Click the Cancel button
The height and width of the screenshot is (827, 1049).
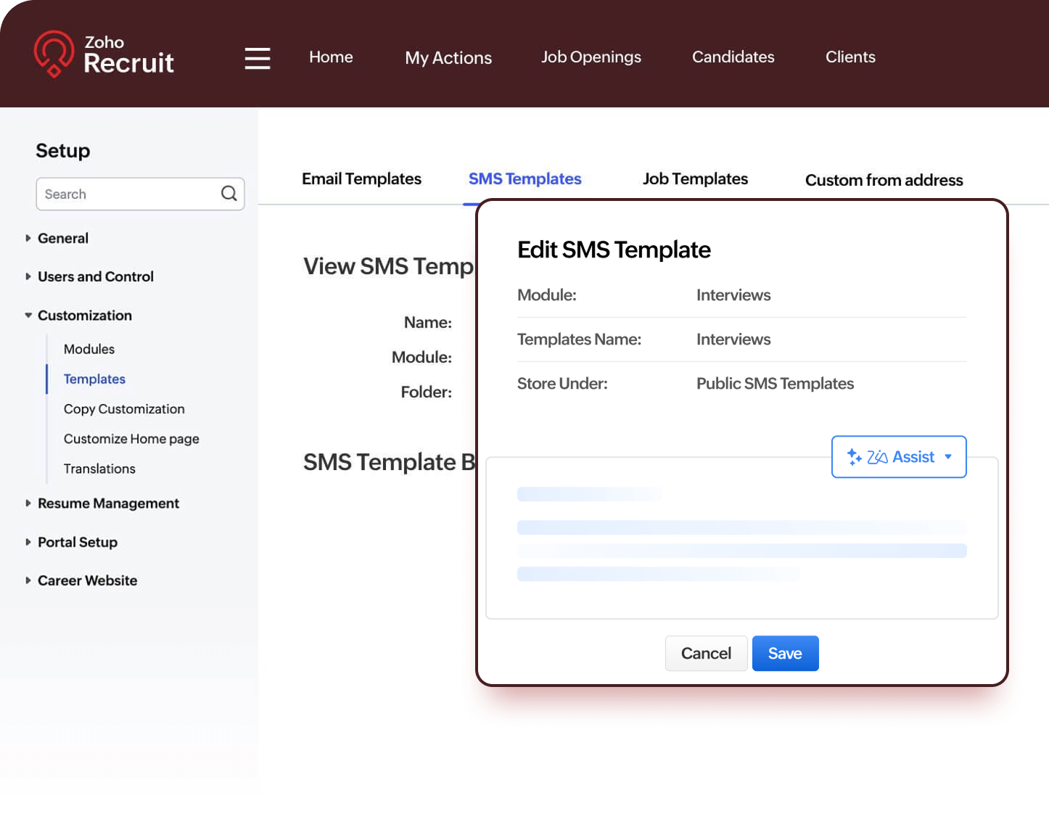click(x=706, y=654)
